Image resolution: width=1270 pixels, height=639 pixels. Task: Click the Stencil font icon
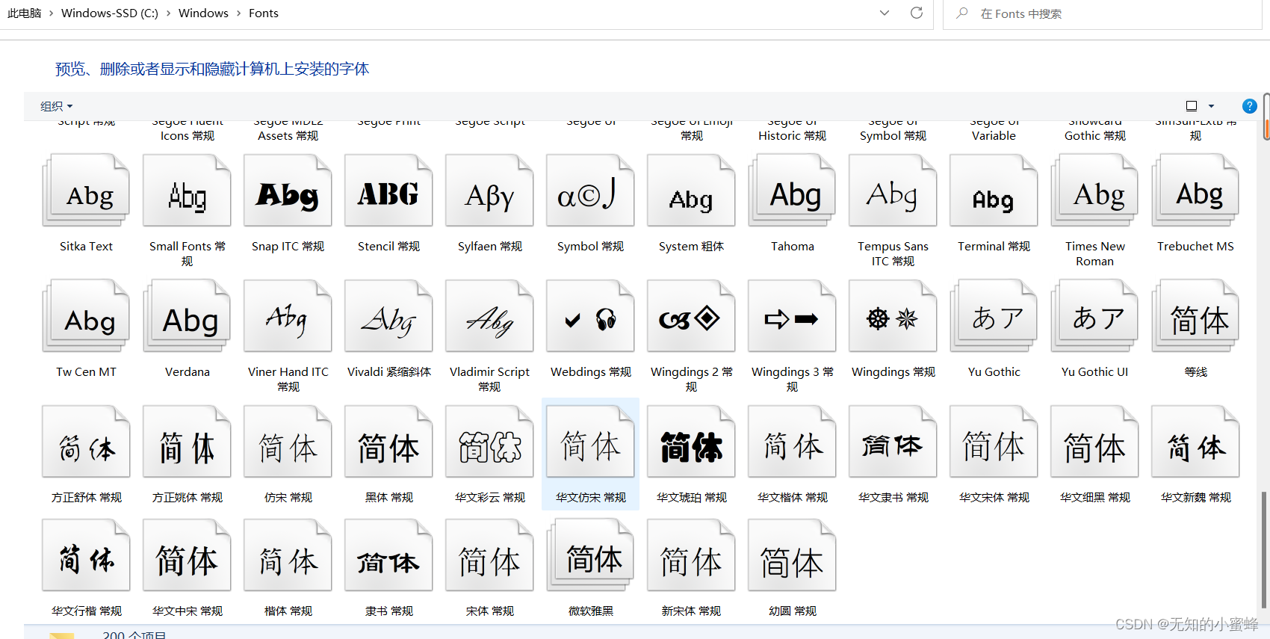(x=388, y=191)
